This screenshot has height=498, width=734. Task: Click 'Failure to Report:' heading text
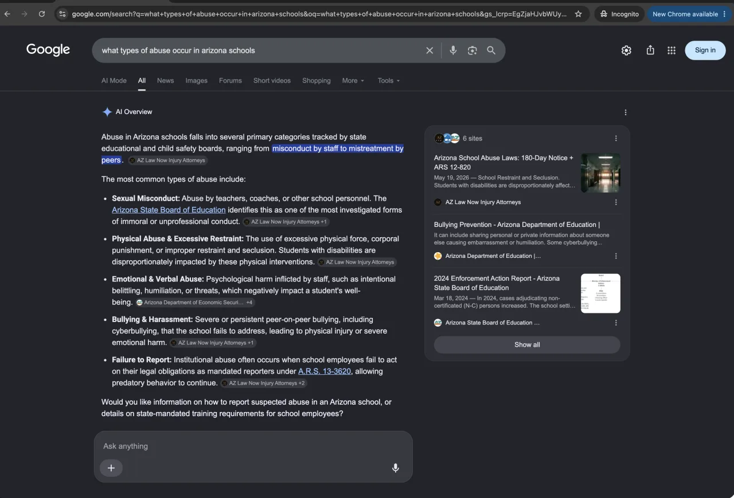[142, 360]
